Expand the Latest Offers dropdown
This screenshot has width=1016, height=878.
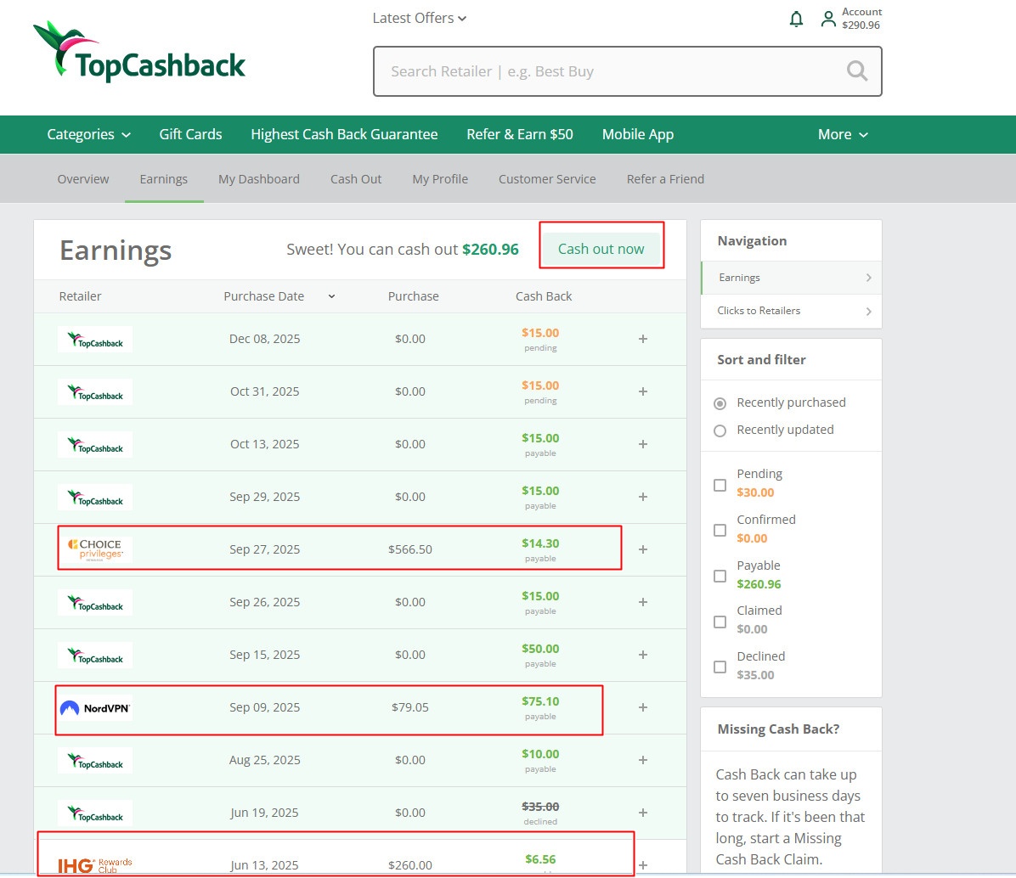click(x=420, y=18)
